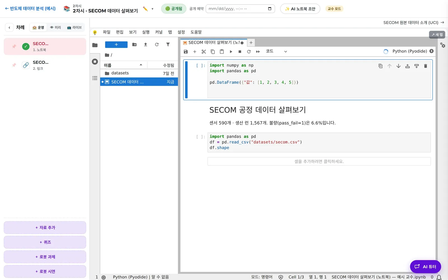Duplicate the active cell icon
The width and height of the screenshot is (448, 280).
[x=381, y=66]
